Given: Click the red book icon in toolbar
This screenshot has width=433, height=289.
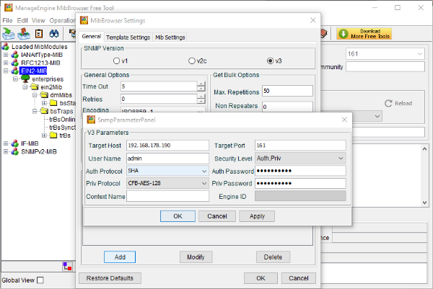Looking at the screenshot, I should [x=323, y=34].
